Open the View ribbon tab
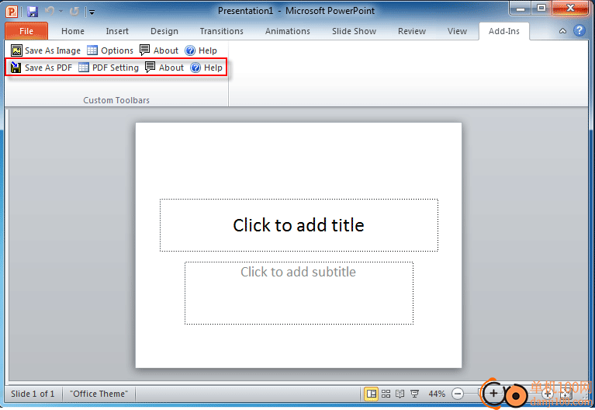 point(457,31)
